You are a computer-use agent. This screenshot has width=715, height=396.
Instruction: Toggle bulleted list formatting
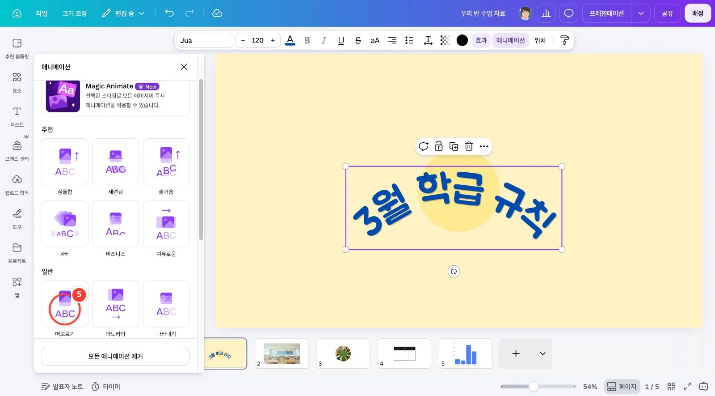pyautogui.click(x=409, y=40)
